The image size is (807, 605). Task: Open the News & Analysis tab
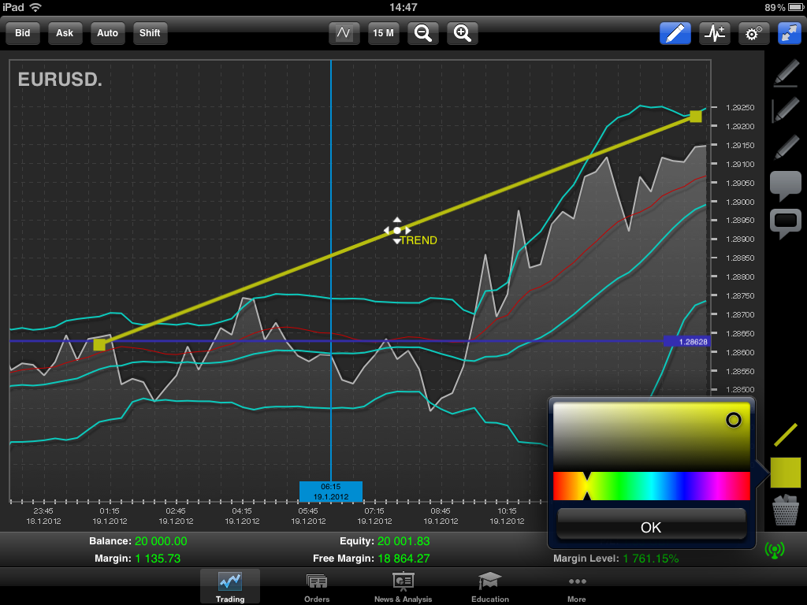[403, 588]
